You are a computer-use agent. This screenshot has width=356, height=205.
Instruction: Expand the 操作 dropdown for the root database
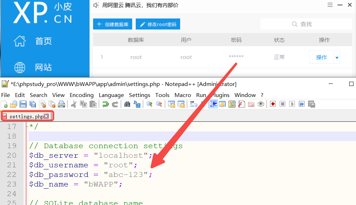pyautogui.click(x=336, y=57)
